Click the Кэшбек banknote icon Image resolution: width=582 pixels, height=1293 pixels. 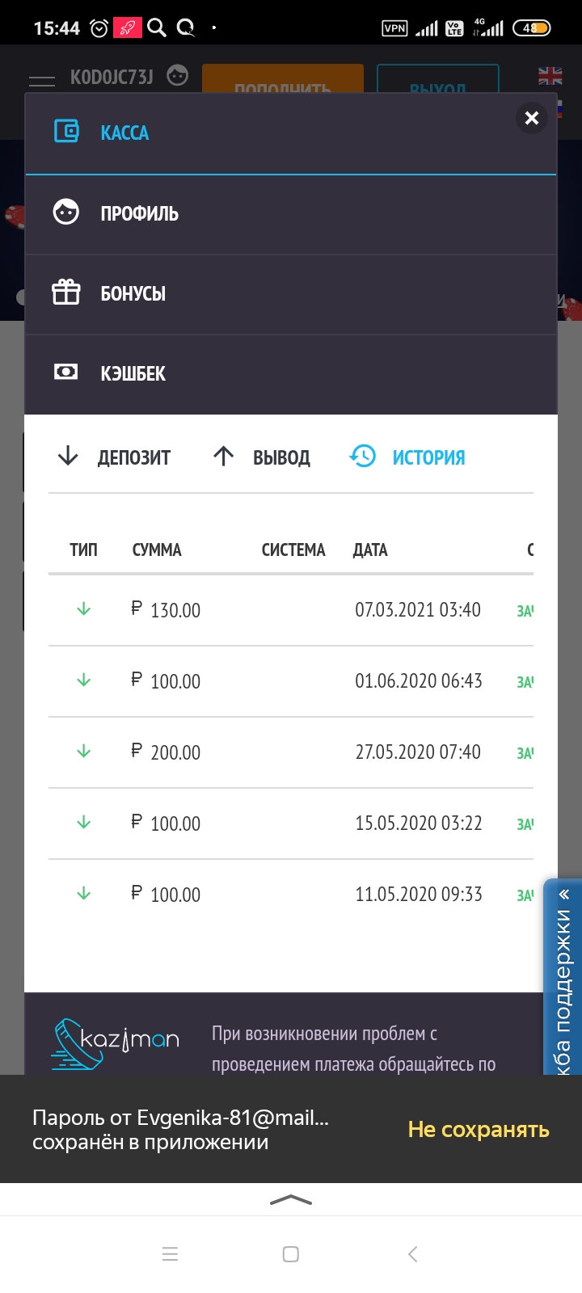point(66,372)
